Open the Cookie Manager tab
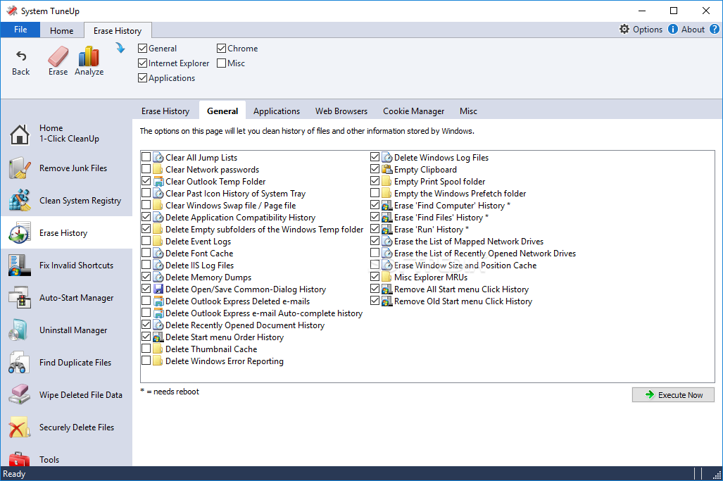The width and height of the screenshot is (723, 481). click(x=414, y=111)
